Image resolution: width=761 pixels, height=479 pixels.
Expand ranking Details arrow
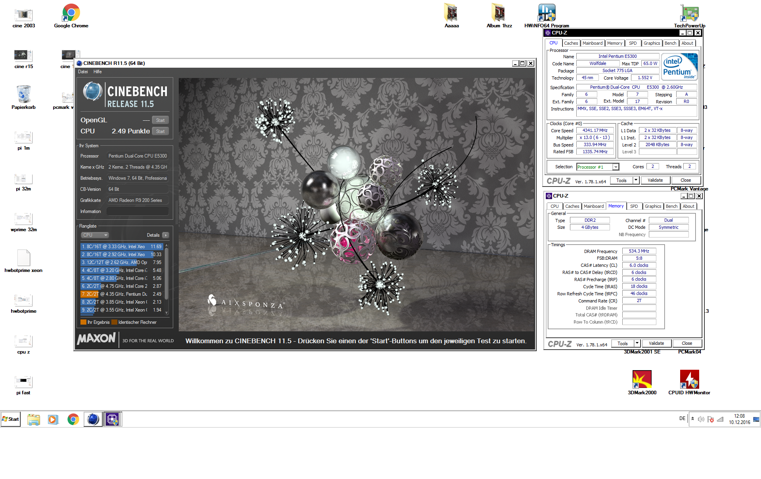tap(166, 235)
